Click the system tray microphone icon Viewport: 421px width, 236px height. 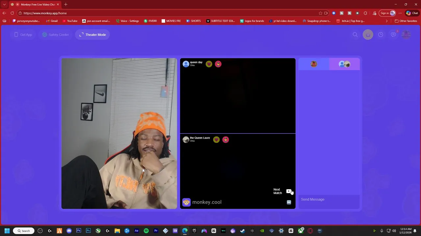pyautogui.click(x=382, y=231)
